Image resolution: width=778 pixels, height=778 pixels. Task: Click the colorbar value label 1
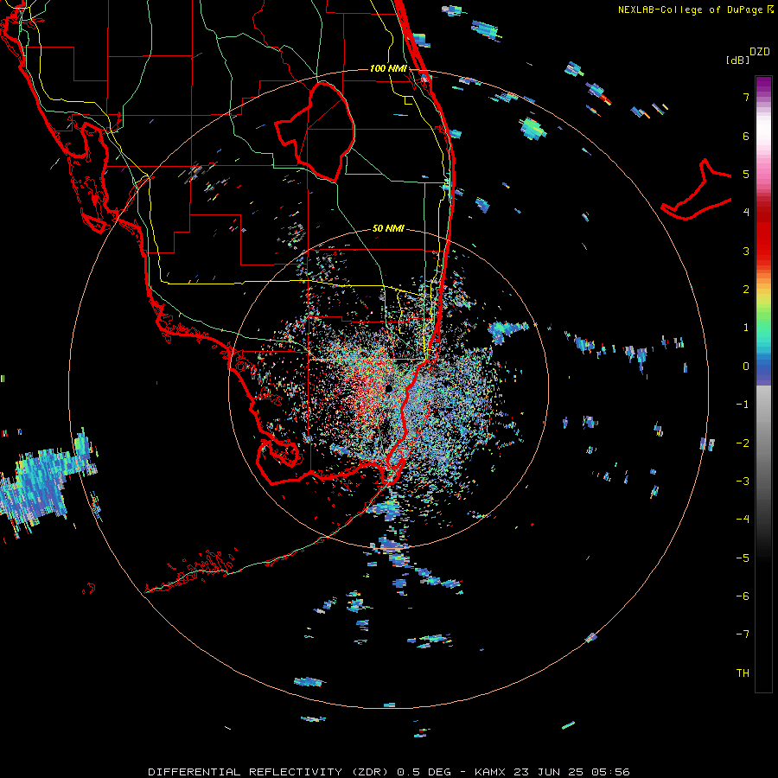click(746, 328)
